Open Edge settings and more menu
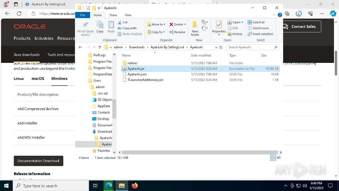The image size is (339, 191). pyautogui.click(x=322, y=14)
